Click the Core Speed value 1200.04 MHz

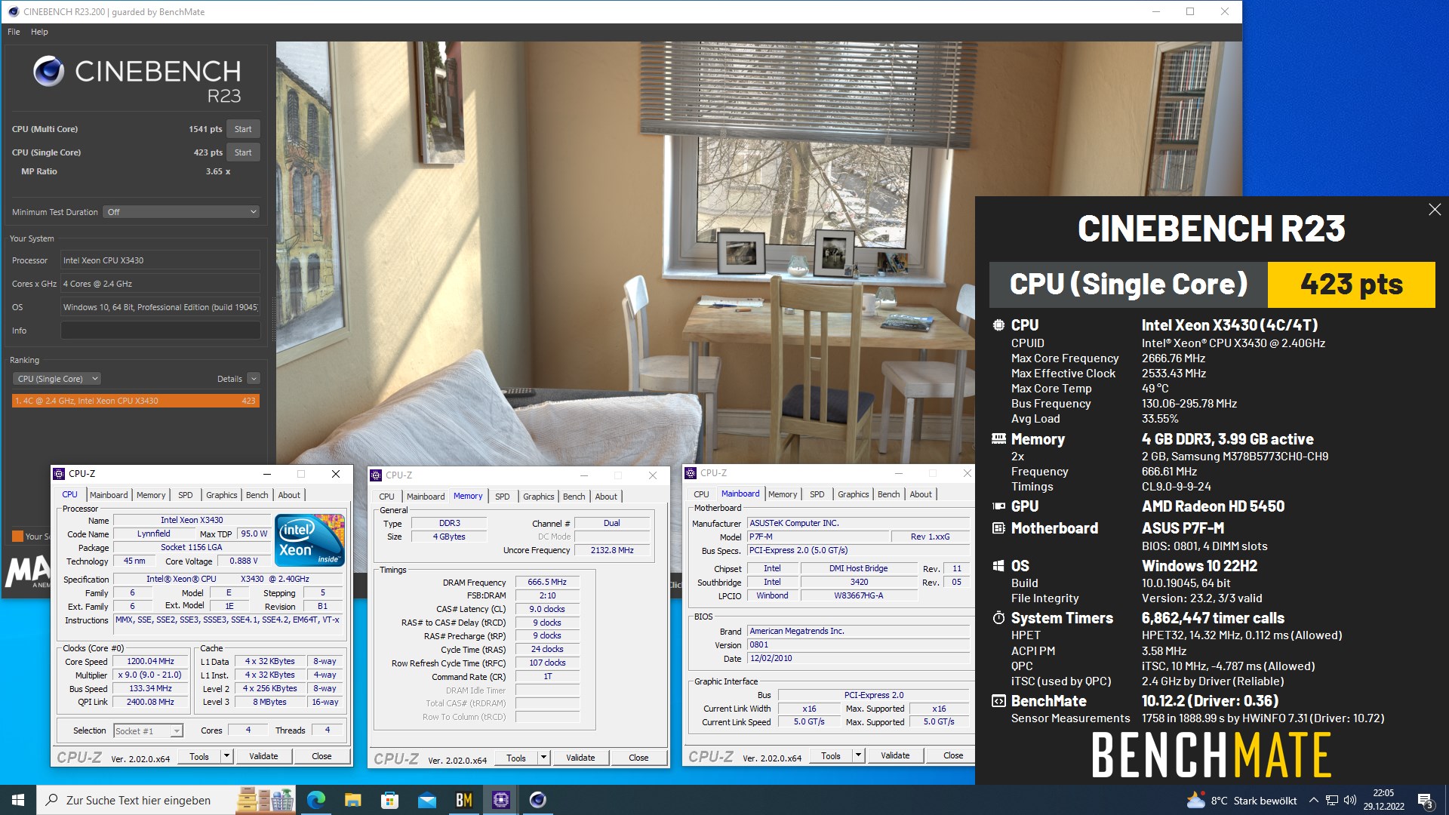pyautogui.click(x=150, y=661)
